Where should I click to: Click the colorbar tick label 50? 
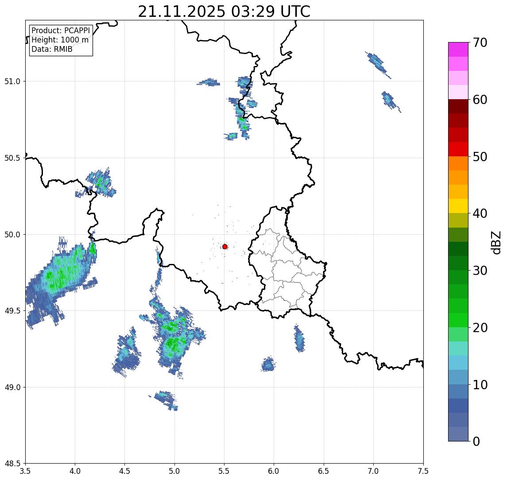(x=480, y=157)
